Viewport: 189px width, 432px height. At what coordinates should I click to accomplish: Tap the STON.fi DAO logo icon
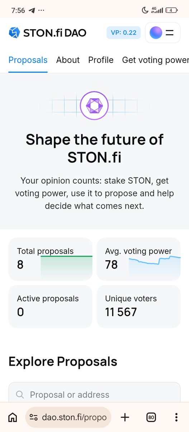(14, 33)
